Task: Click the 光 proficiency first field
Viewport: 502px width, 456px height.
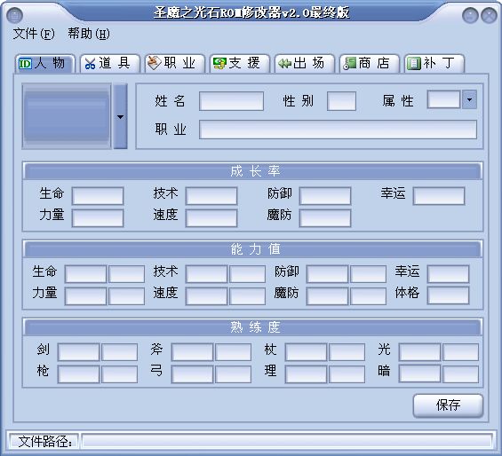Action: click(420, 352)
